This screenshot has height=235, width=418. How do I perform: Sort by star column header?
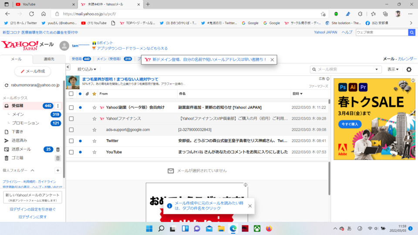(94, 94)
